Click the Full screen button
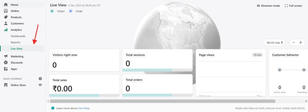The image size is (308, 112). pyautogui.click(x=294, y=6)
